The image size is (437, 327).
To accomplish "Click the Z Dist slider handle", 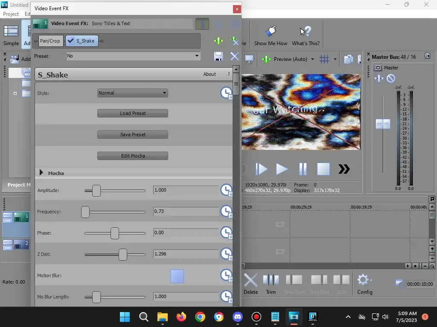I will [123, 255].
